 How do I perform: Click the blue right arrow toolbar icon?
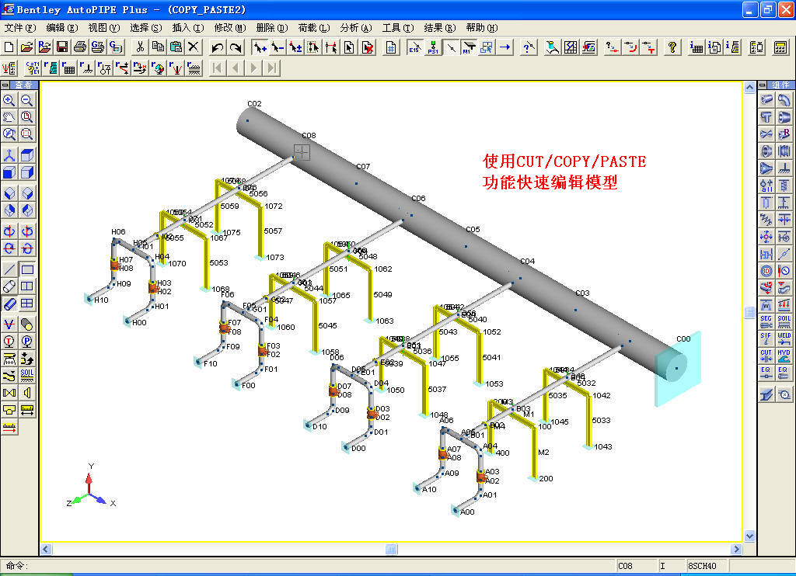click(504, 47)
